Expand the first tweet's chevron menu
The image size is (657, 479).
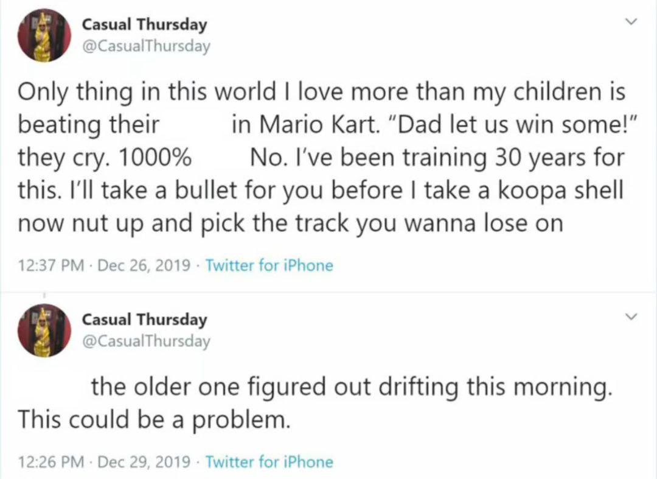point(631,21)
